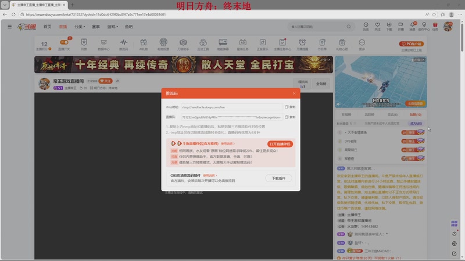
Task: Open the 礼物投票 toolbar icon
Action: click(163, 45)
